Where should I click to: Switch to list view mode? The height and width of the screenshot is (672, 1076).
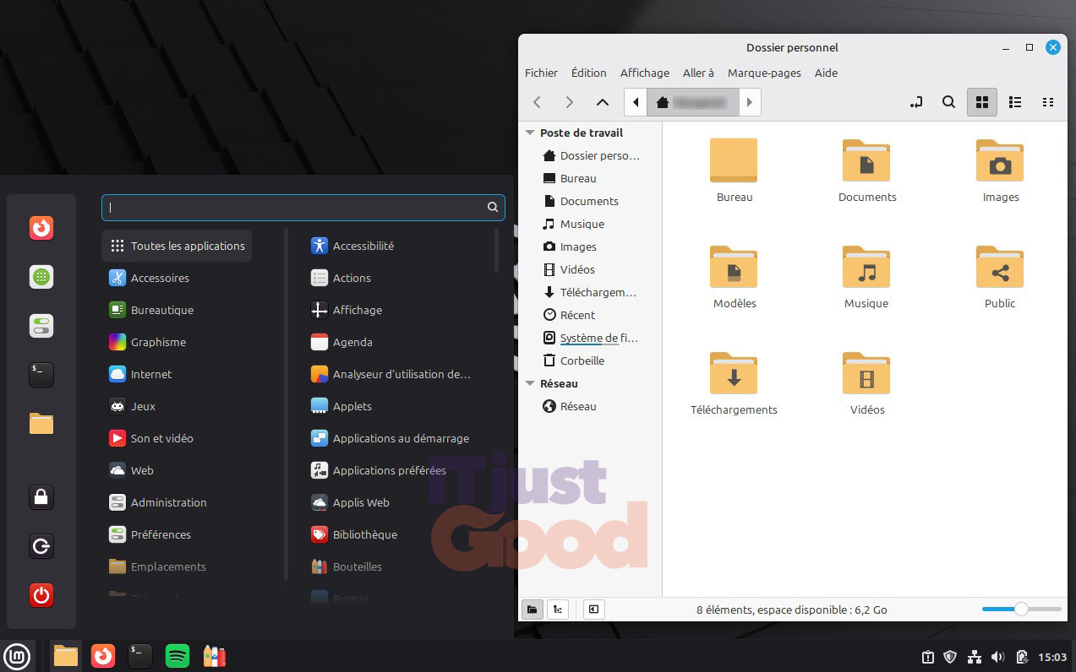click(1015, 102)
